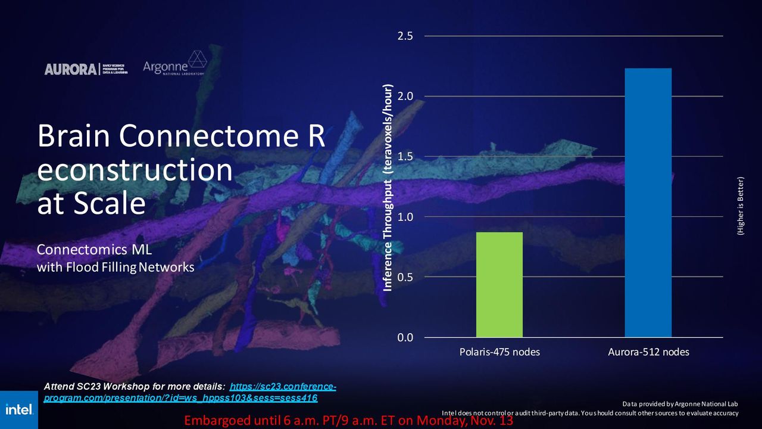
Task: Click the "Brain Connectome R" title line
Action: click(x=182, y=136)
